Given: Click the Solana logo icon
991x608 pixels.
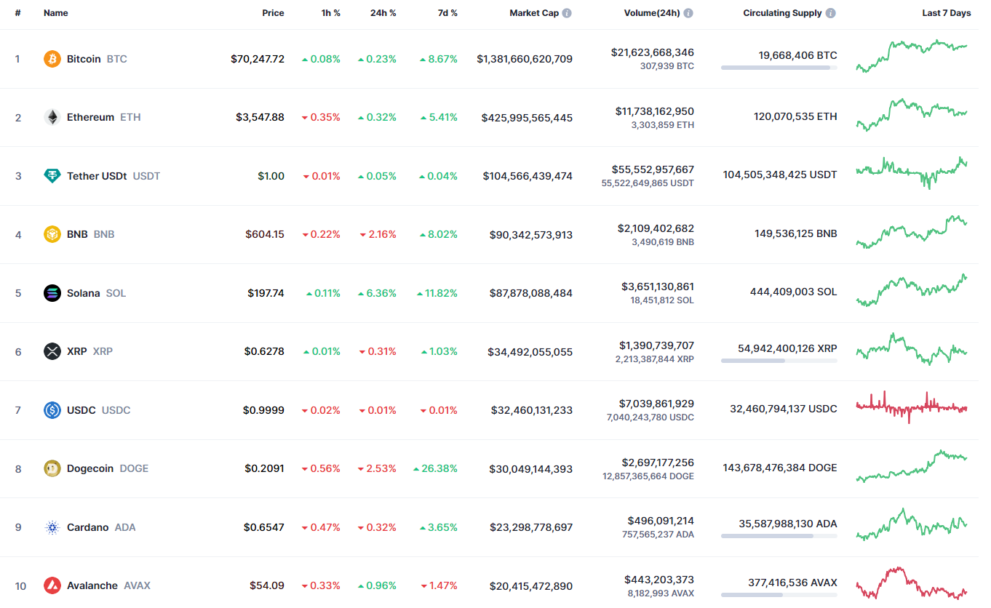Looking at the screenshot, I should point(52,293).
